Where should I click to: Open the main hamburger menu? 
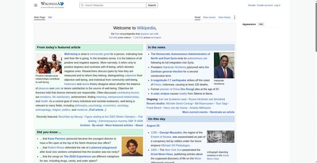tap(36, 5)
